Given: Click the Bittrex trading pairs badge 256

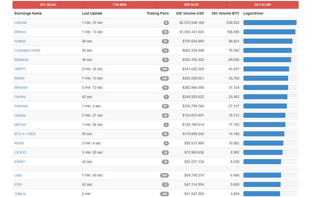Looking at the screenshot, I should (x=165, y=79).
